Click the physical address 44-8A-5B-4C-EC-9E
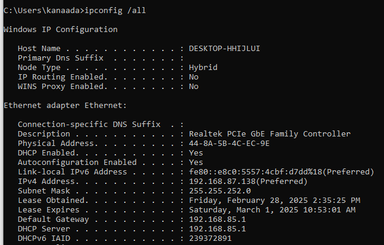The width and height of the screenshot is (384, 245). [x=229, y=143]
